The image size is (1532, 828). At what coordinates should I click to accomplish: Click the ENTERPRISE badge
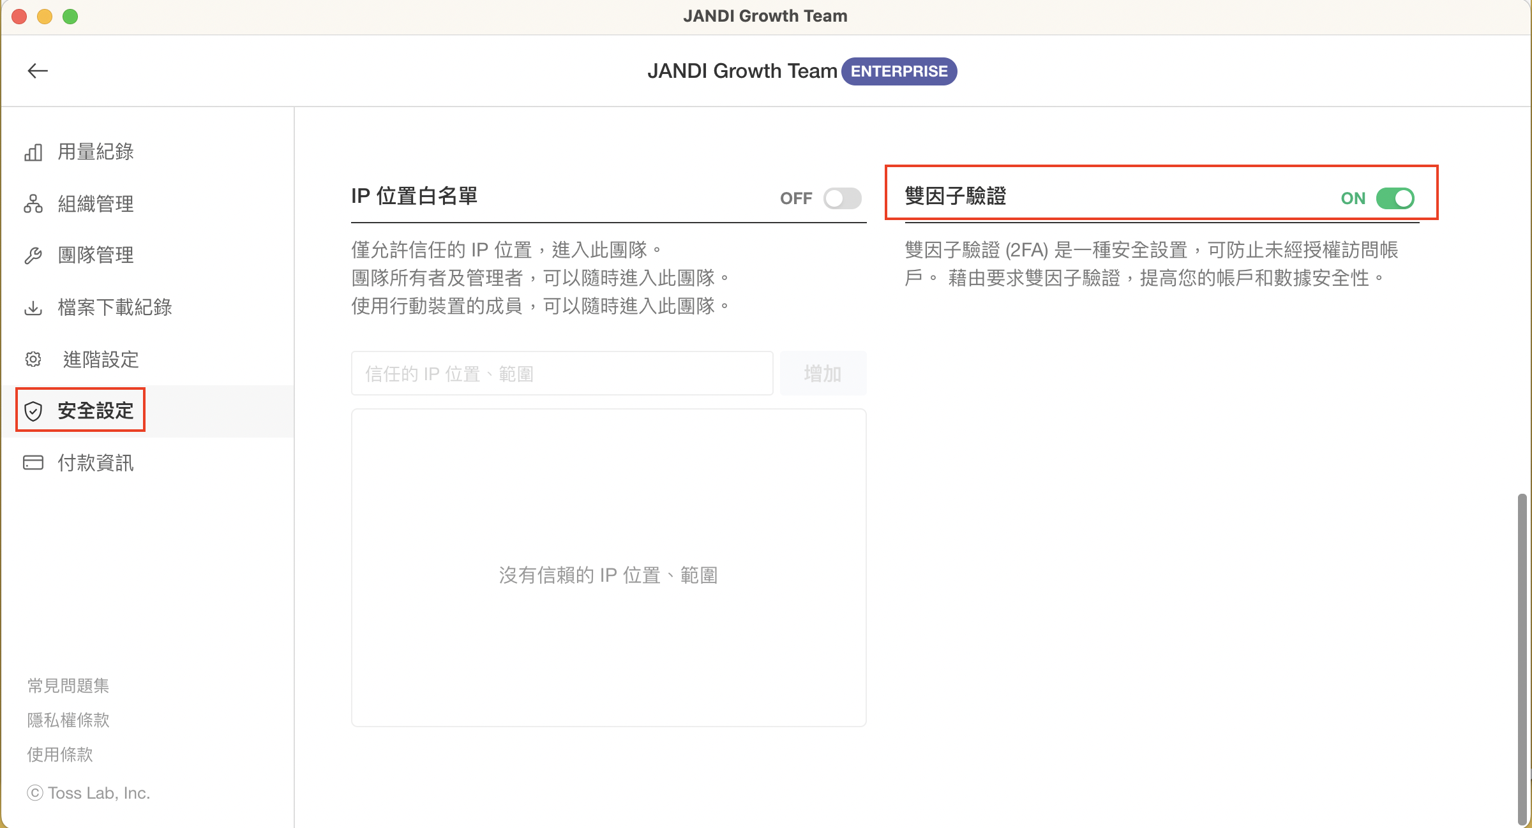coord(899,71)
